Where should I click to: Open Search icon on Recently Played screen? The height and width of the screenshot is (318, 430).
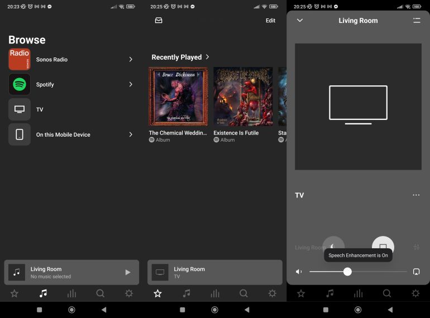pyautogui.click(x=243, y=293)
